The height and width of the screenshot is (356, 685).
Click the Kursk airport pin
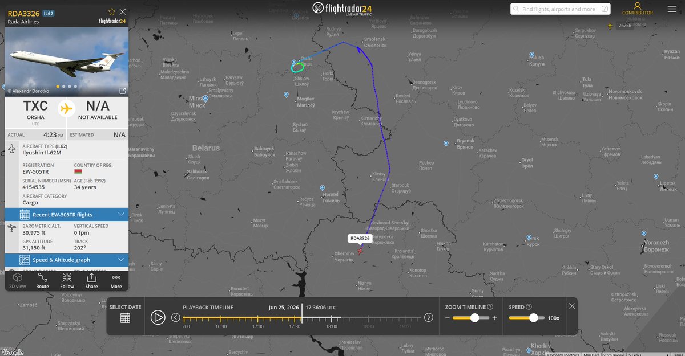[x=530, y=238]
